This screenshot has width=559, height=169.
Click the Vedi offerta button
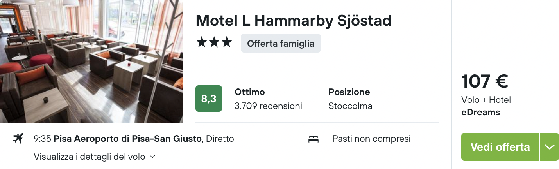[x=500, y=147]
